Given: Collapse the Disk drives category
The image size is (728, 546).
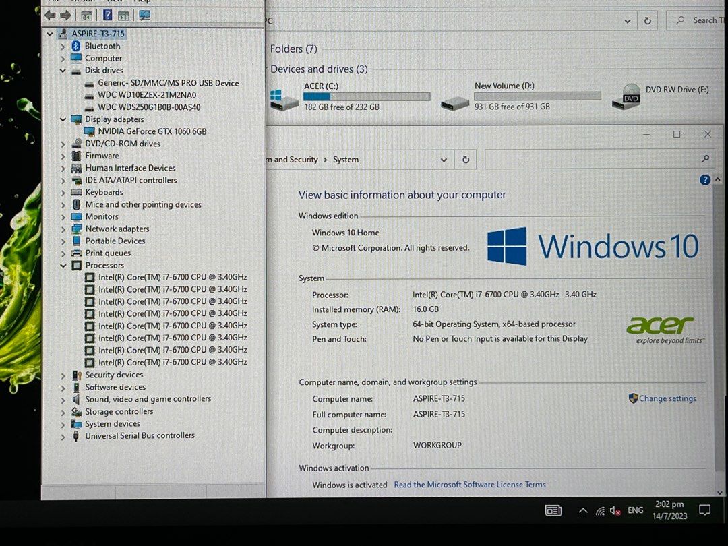Looking at the screenshot, I should (63, 70).
